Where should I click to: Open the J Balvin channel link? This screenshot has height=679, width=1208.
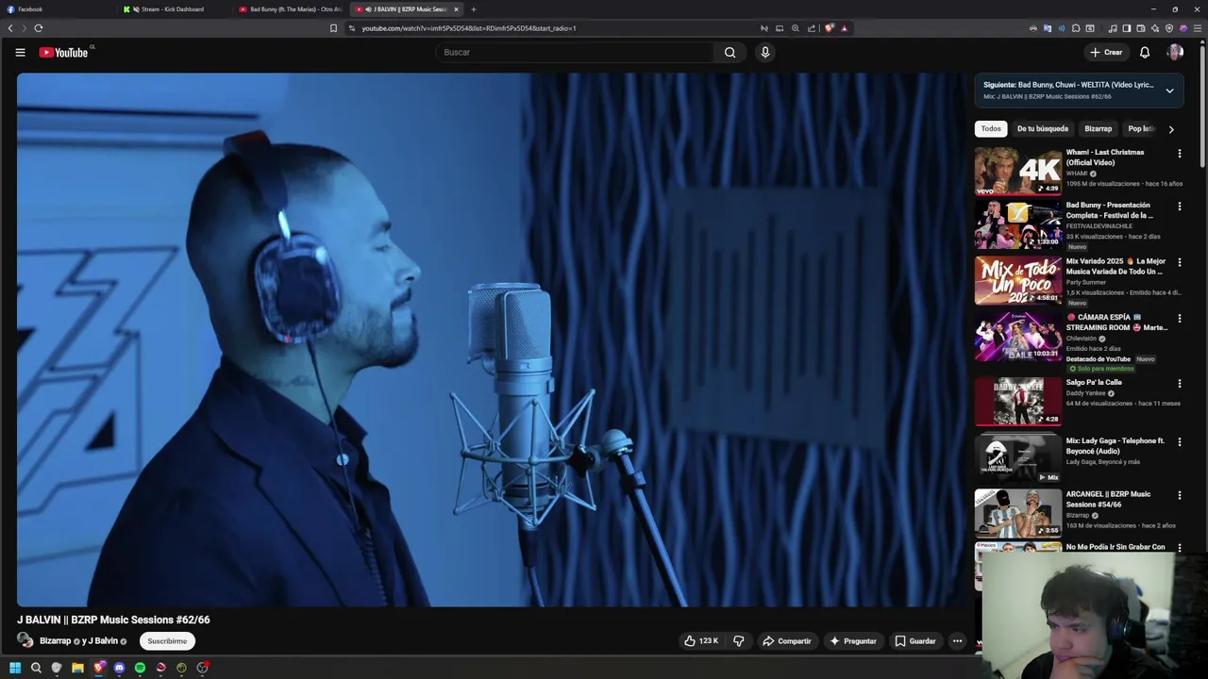(x=103, y=641)
